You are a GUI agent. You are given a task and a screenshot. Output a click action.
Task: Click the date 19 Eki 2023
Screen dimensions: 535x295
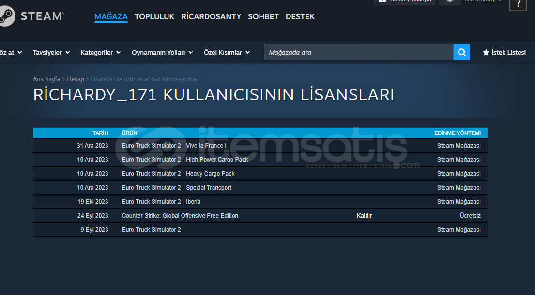(93, 202)
